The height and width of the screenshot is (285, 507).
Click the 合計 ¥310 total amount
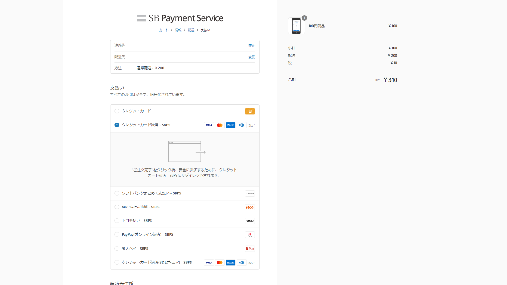click(x=390, y=80)
